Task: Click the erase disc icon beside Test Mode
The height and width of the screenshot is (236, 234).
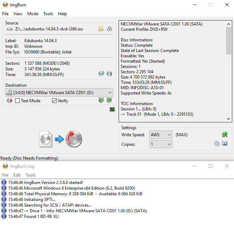Action: [x=9, y=100]
